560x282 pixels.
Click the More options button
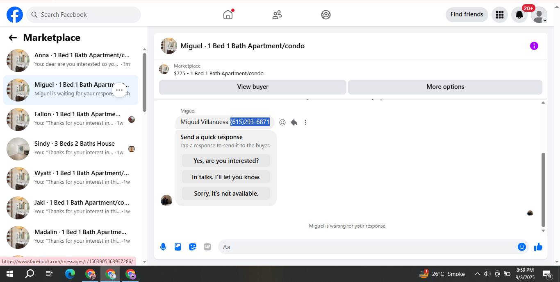pos(445,87)
